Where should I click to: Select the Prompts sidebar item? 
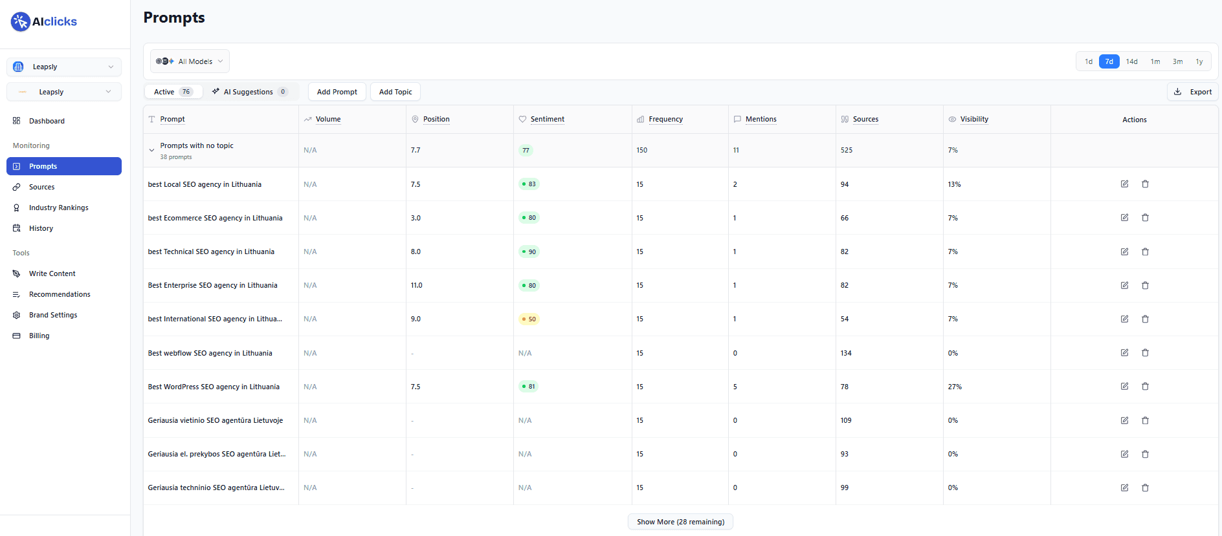click(64, 166)
